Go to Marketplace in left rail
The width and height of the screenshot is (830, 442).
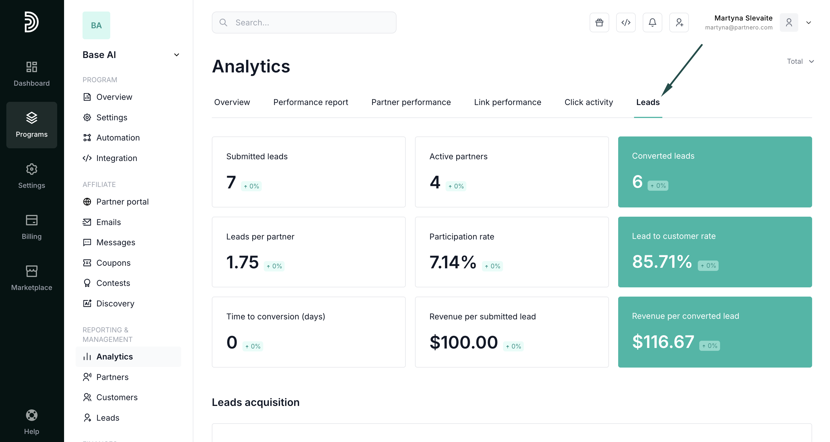pyautogui.click(x=31, y=278)
